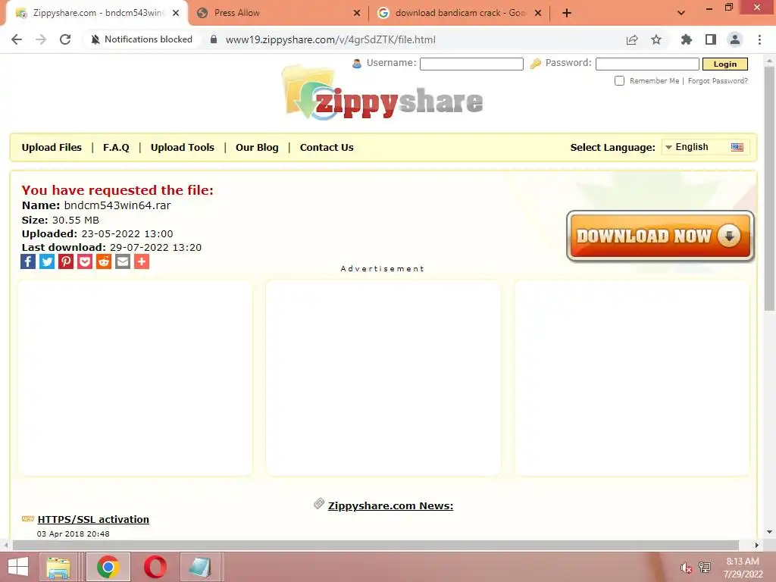Open Upload Files menu item
This screenshot has width=776, height=582.
click(x=52, y=147)
